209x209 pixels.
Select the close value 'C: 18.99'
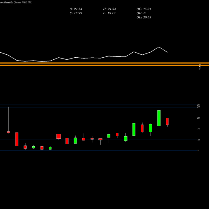click(76, 13)
